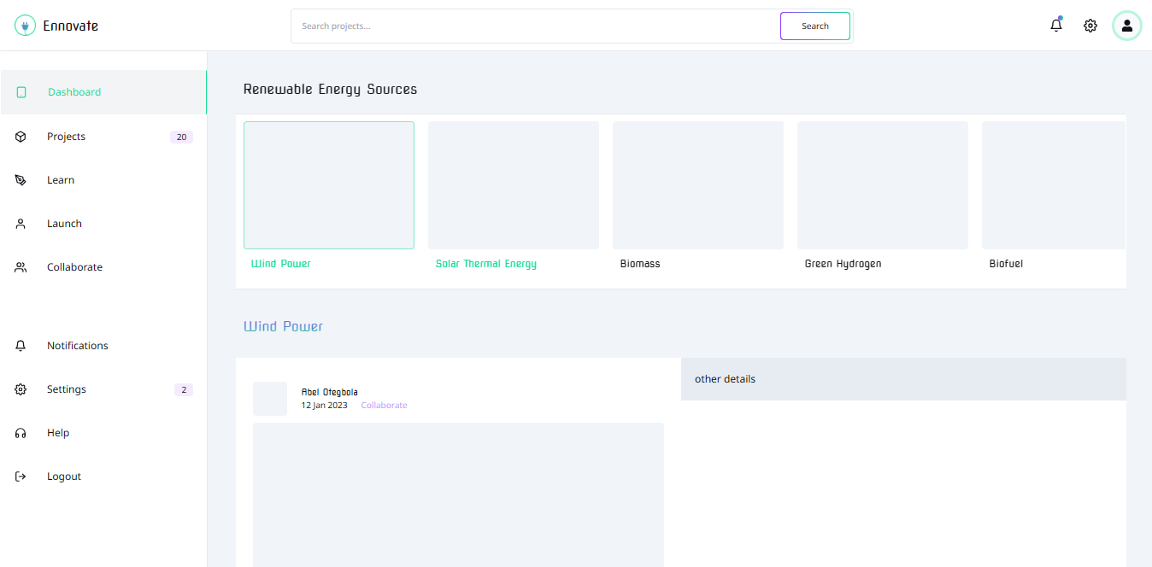The image size is (1152, 567).
Task: Go to Collaborate in sidebar
Action: [74, 267]
